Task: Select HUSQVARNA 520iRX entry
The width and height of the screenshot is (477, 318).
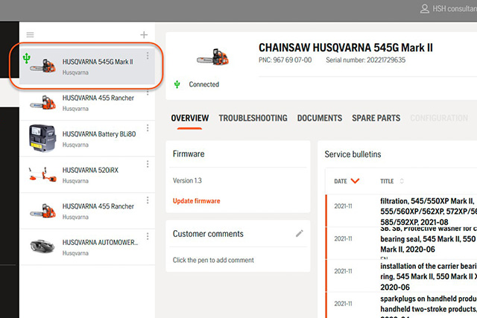Action: click(x=87, y=175)
